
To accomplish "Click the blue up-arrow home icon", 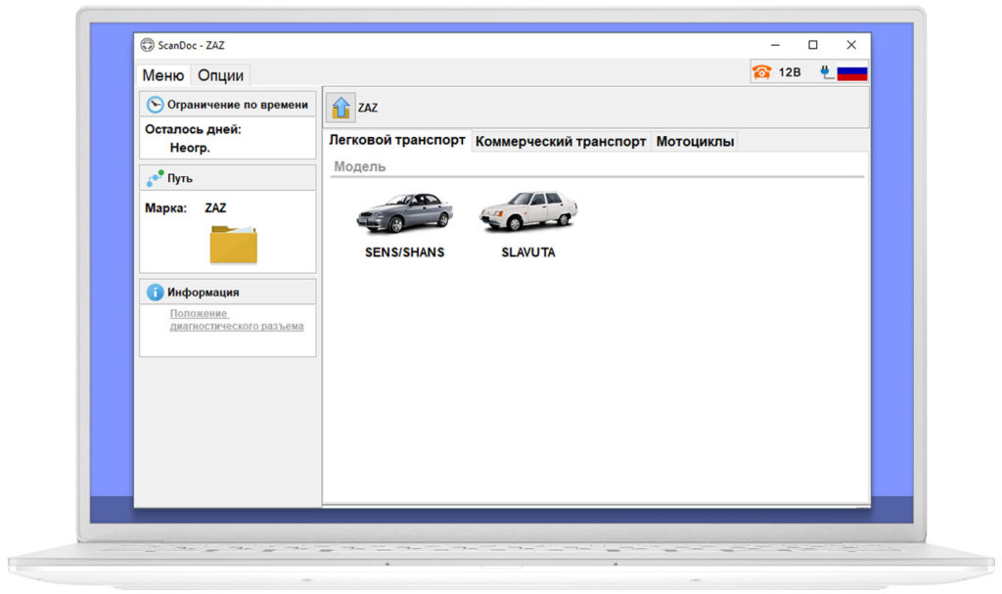I will [x=341, y=108].
